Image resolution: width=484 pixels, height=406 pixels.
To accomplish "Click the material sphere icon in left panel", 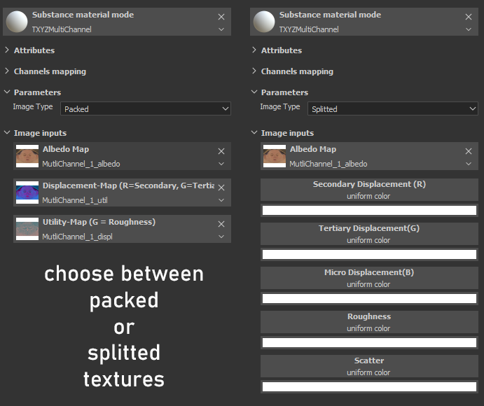I will point(16,22).
